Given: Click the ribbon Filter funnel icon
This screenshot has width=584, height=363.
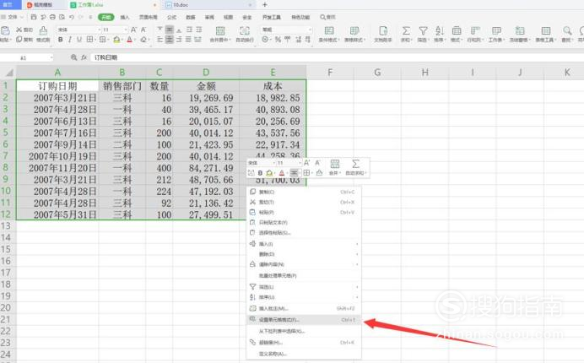Looking at the screenshot, I should (423, 30).
